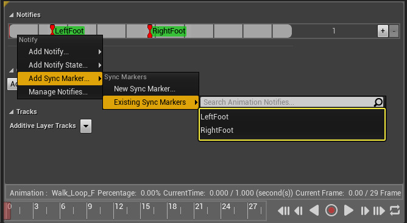Click the Walk_Loop_F animation name text
This screenshot has height=223, width=407.
click(x=73, y=193)
